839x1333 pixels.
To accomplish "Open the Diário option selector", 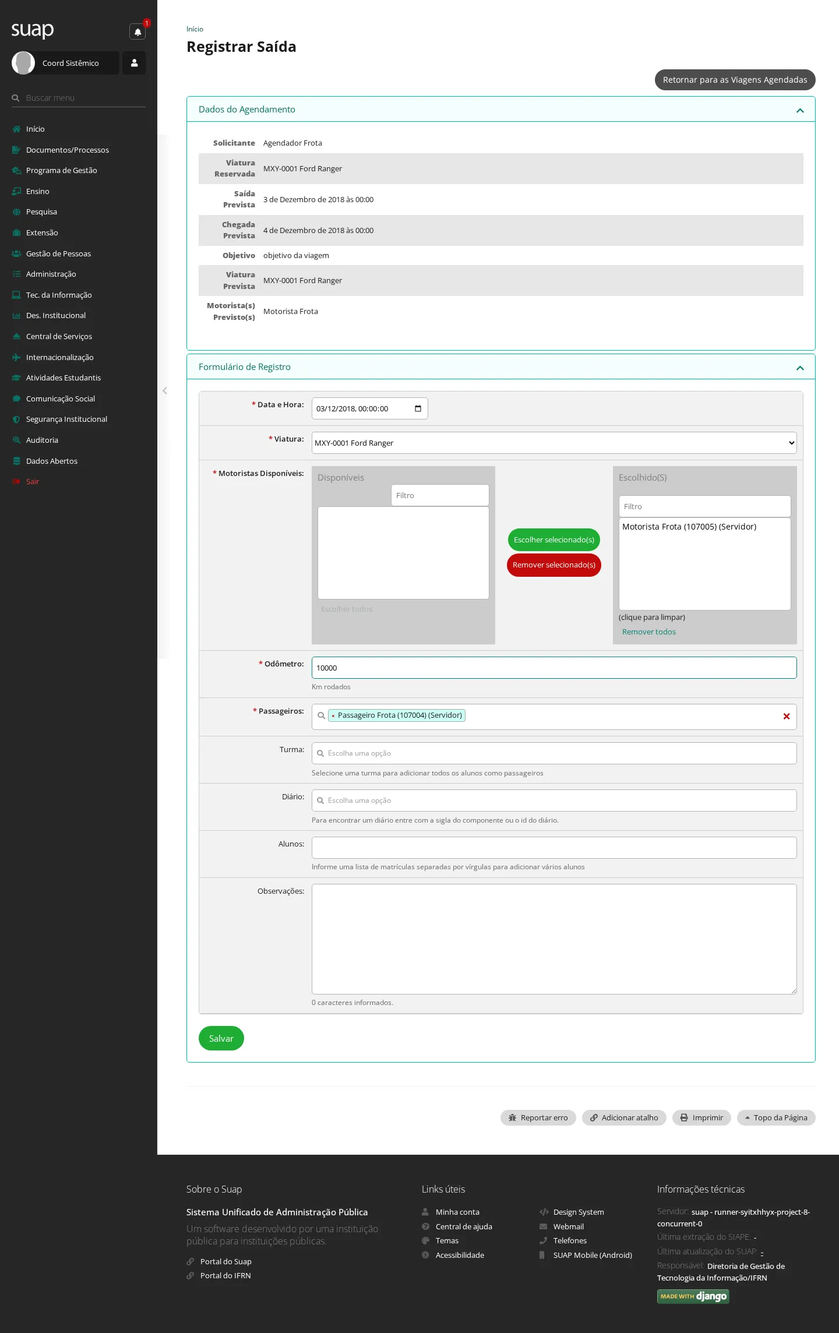I will pos(554,800).
